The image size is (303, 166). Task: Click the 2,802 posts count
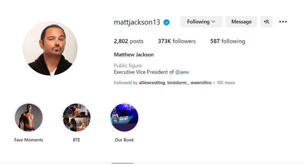128,41
